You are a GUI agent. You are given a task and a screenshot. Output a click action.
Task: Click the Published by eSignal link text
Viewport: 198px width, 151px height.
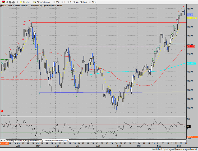174,149
